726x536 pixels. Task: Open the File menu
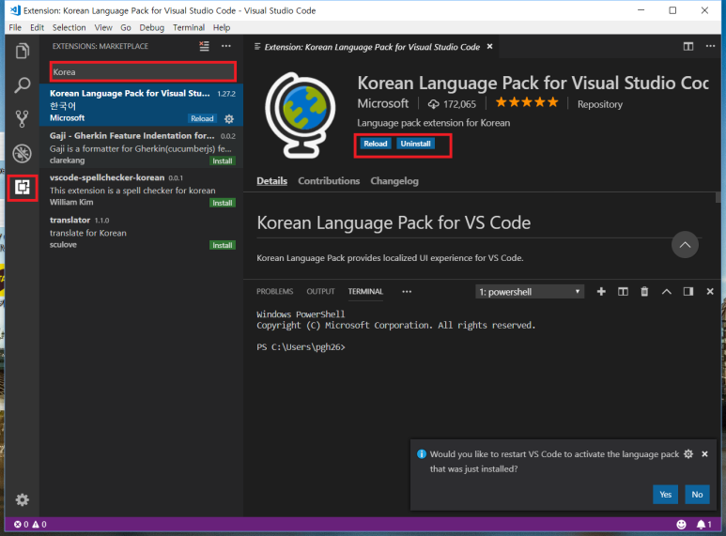15,28
